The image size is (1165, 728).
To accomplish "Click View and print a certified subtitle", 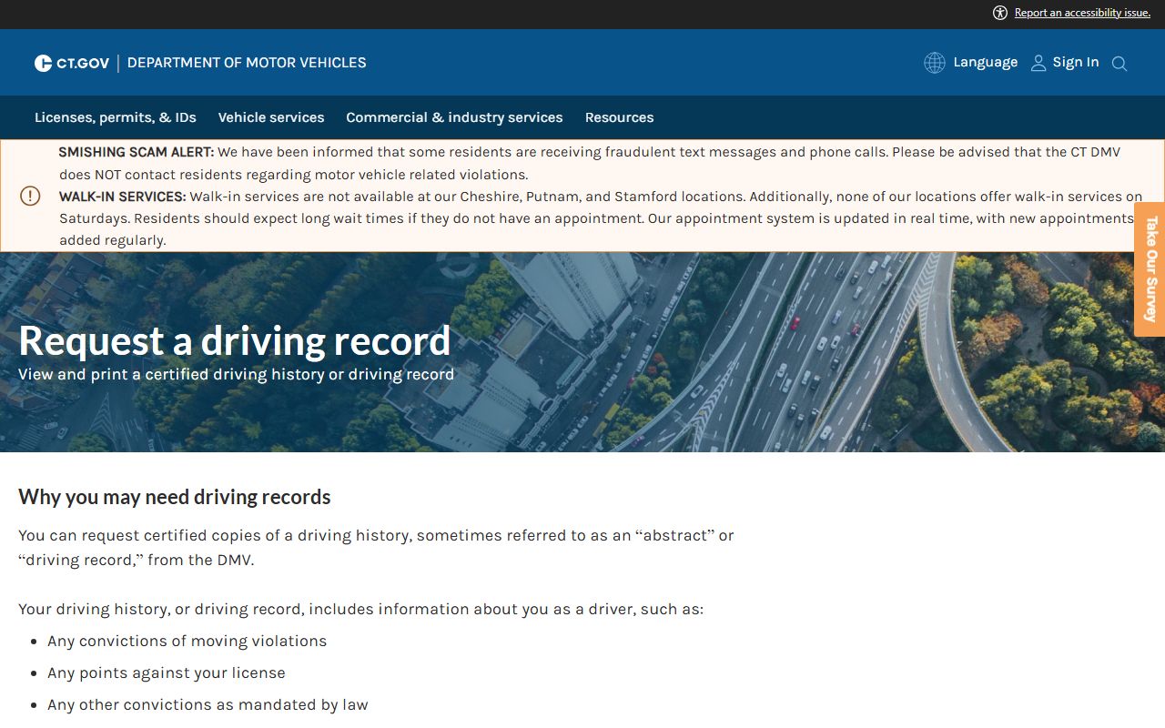I will click(x=236, y=374).
